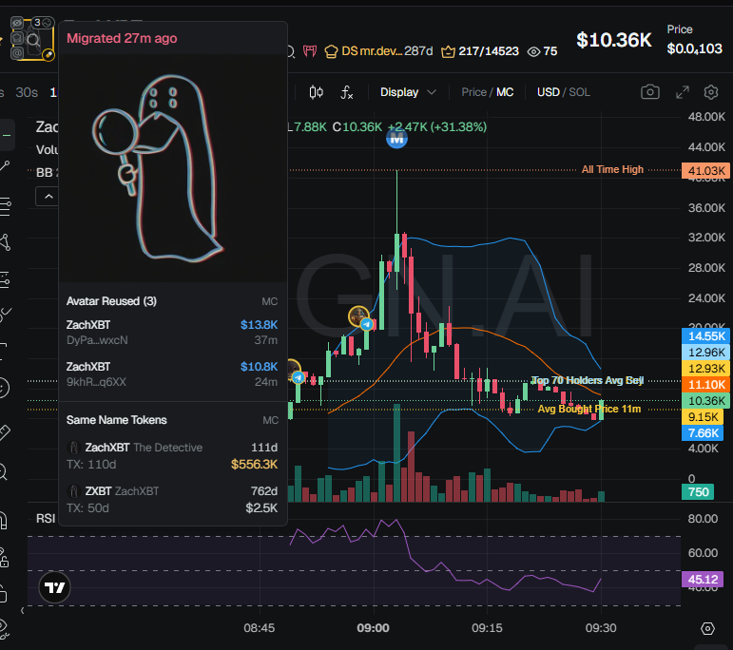Click the eye watchers count 75
This screenshot has width=733, height=650.
(542, 51)
